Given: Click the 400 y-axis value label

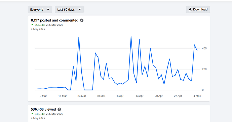Looking at the screenshot, I should (204, 48).
